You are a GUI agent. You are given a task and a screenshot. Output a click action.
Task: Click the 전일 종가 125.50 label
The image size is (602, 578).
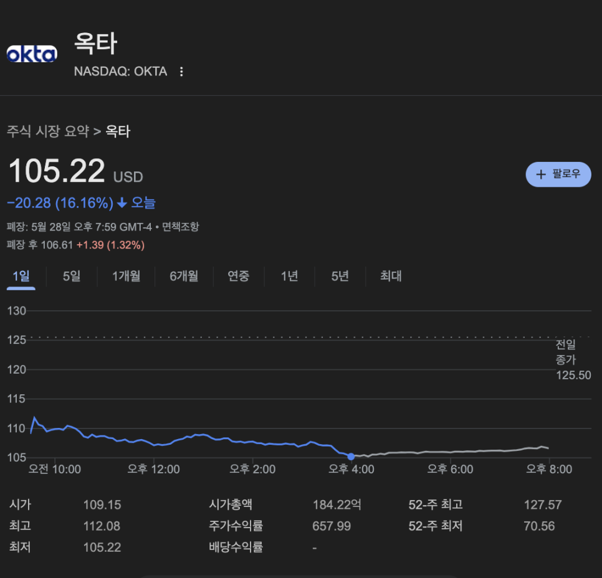click(573, 359)
